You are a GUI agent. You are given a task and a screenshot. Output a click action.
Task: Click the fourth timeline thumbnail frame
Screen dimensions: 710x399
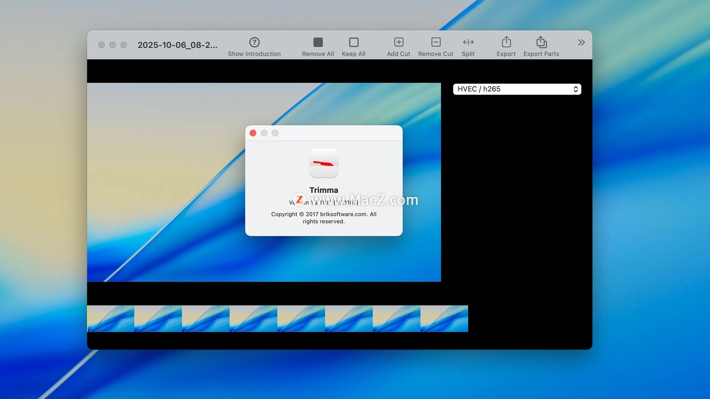click(253, 318)
